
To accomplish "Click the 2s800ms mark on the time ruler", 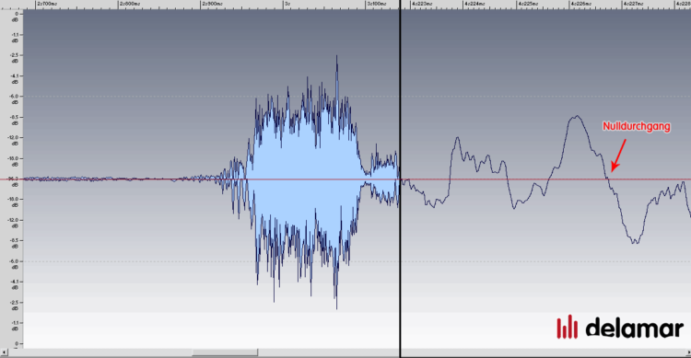I will 130,4.
